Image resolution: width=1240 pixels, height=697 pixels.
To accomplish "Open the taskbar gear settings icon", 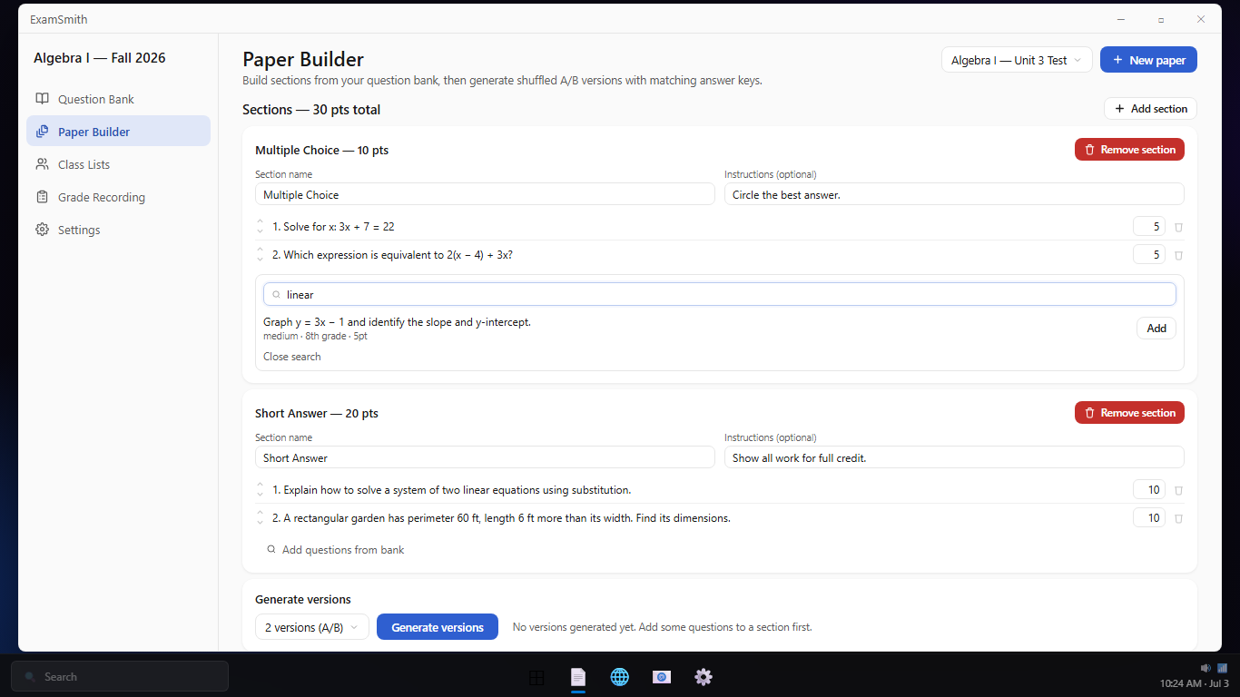I will tap(704, 677).
